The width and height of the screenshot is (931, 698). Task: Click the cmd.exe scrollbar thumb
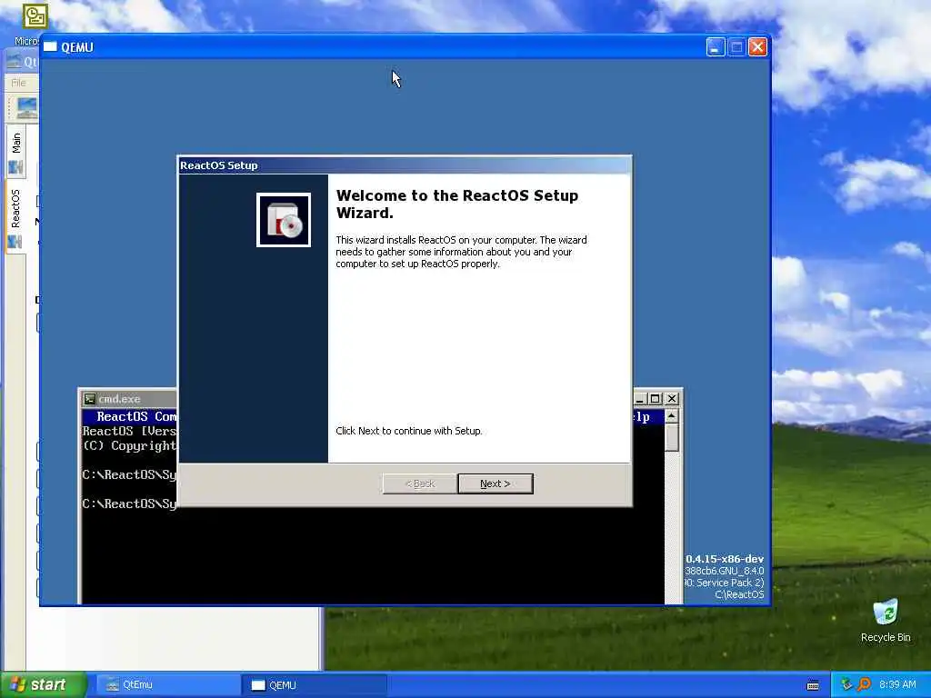click(x=672, y=437)
